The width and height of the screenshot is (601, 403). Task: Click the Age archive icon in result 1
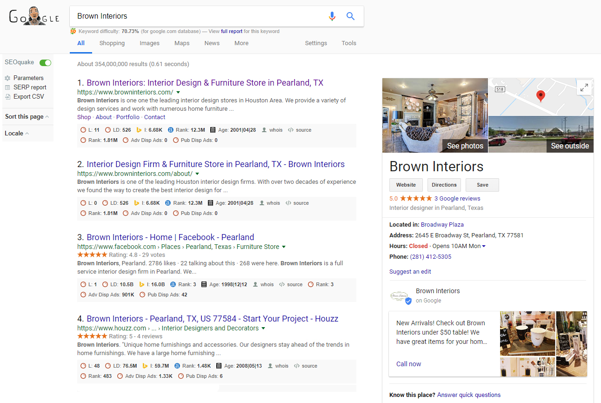coord(213,130)
